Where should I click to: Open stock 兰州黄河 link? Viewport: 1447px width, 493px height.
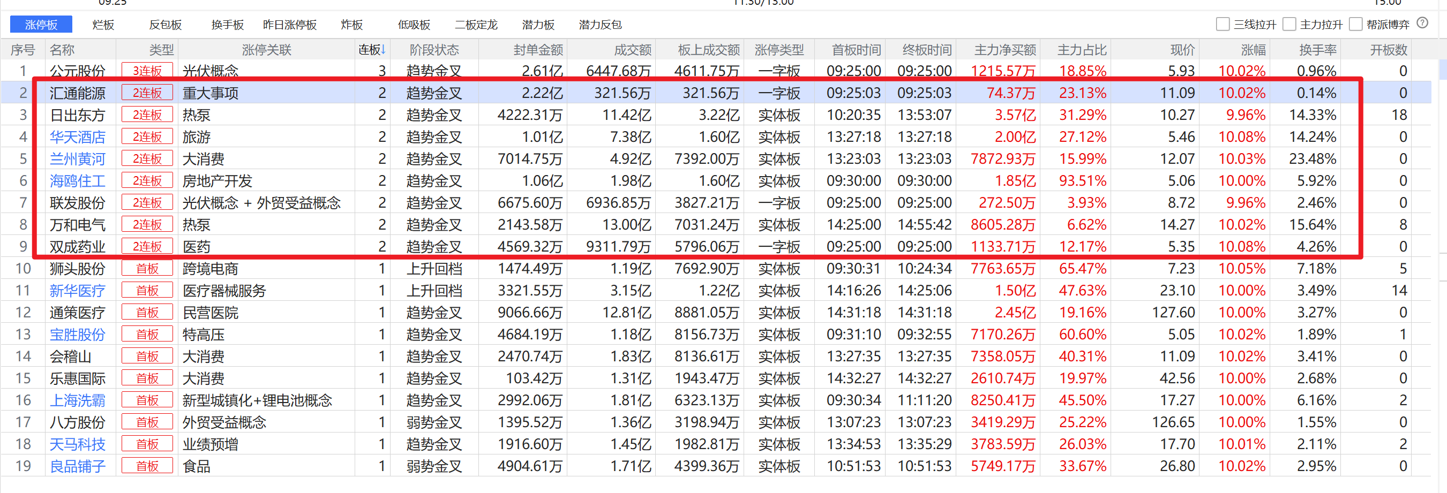[x=78, y=159]
